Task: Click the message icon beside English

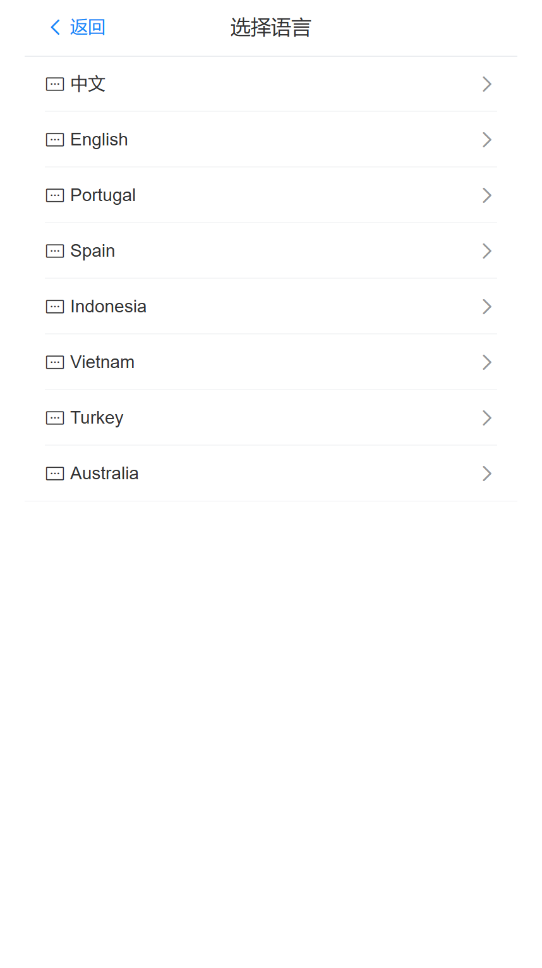Action: pos(55,140)
